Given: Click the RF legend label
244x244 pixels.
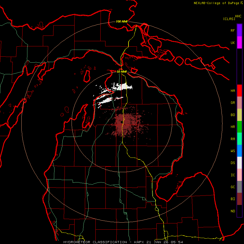Looking at the screenshot, I should pos(233,30).
